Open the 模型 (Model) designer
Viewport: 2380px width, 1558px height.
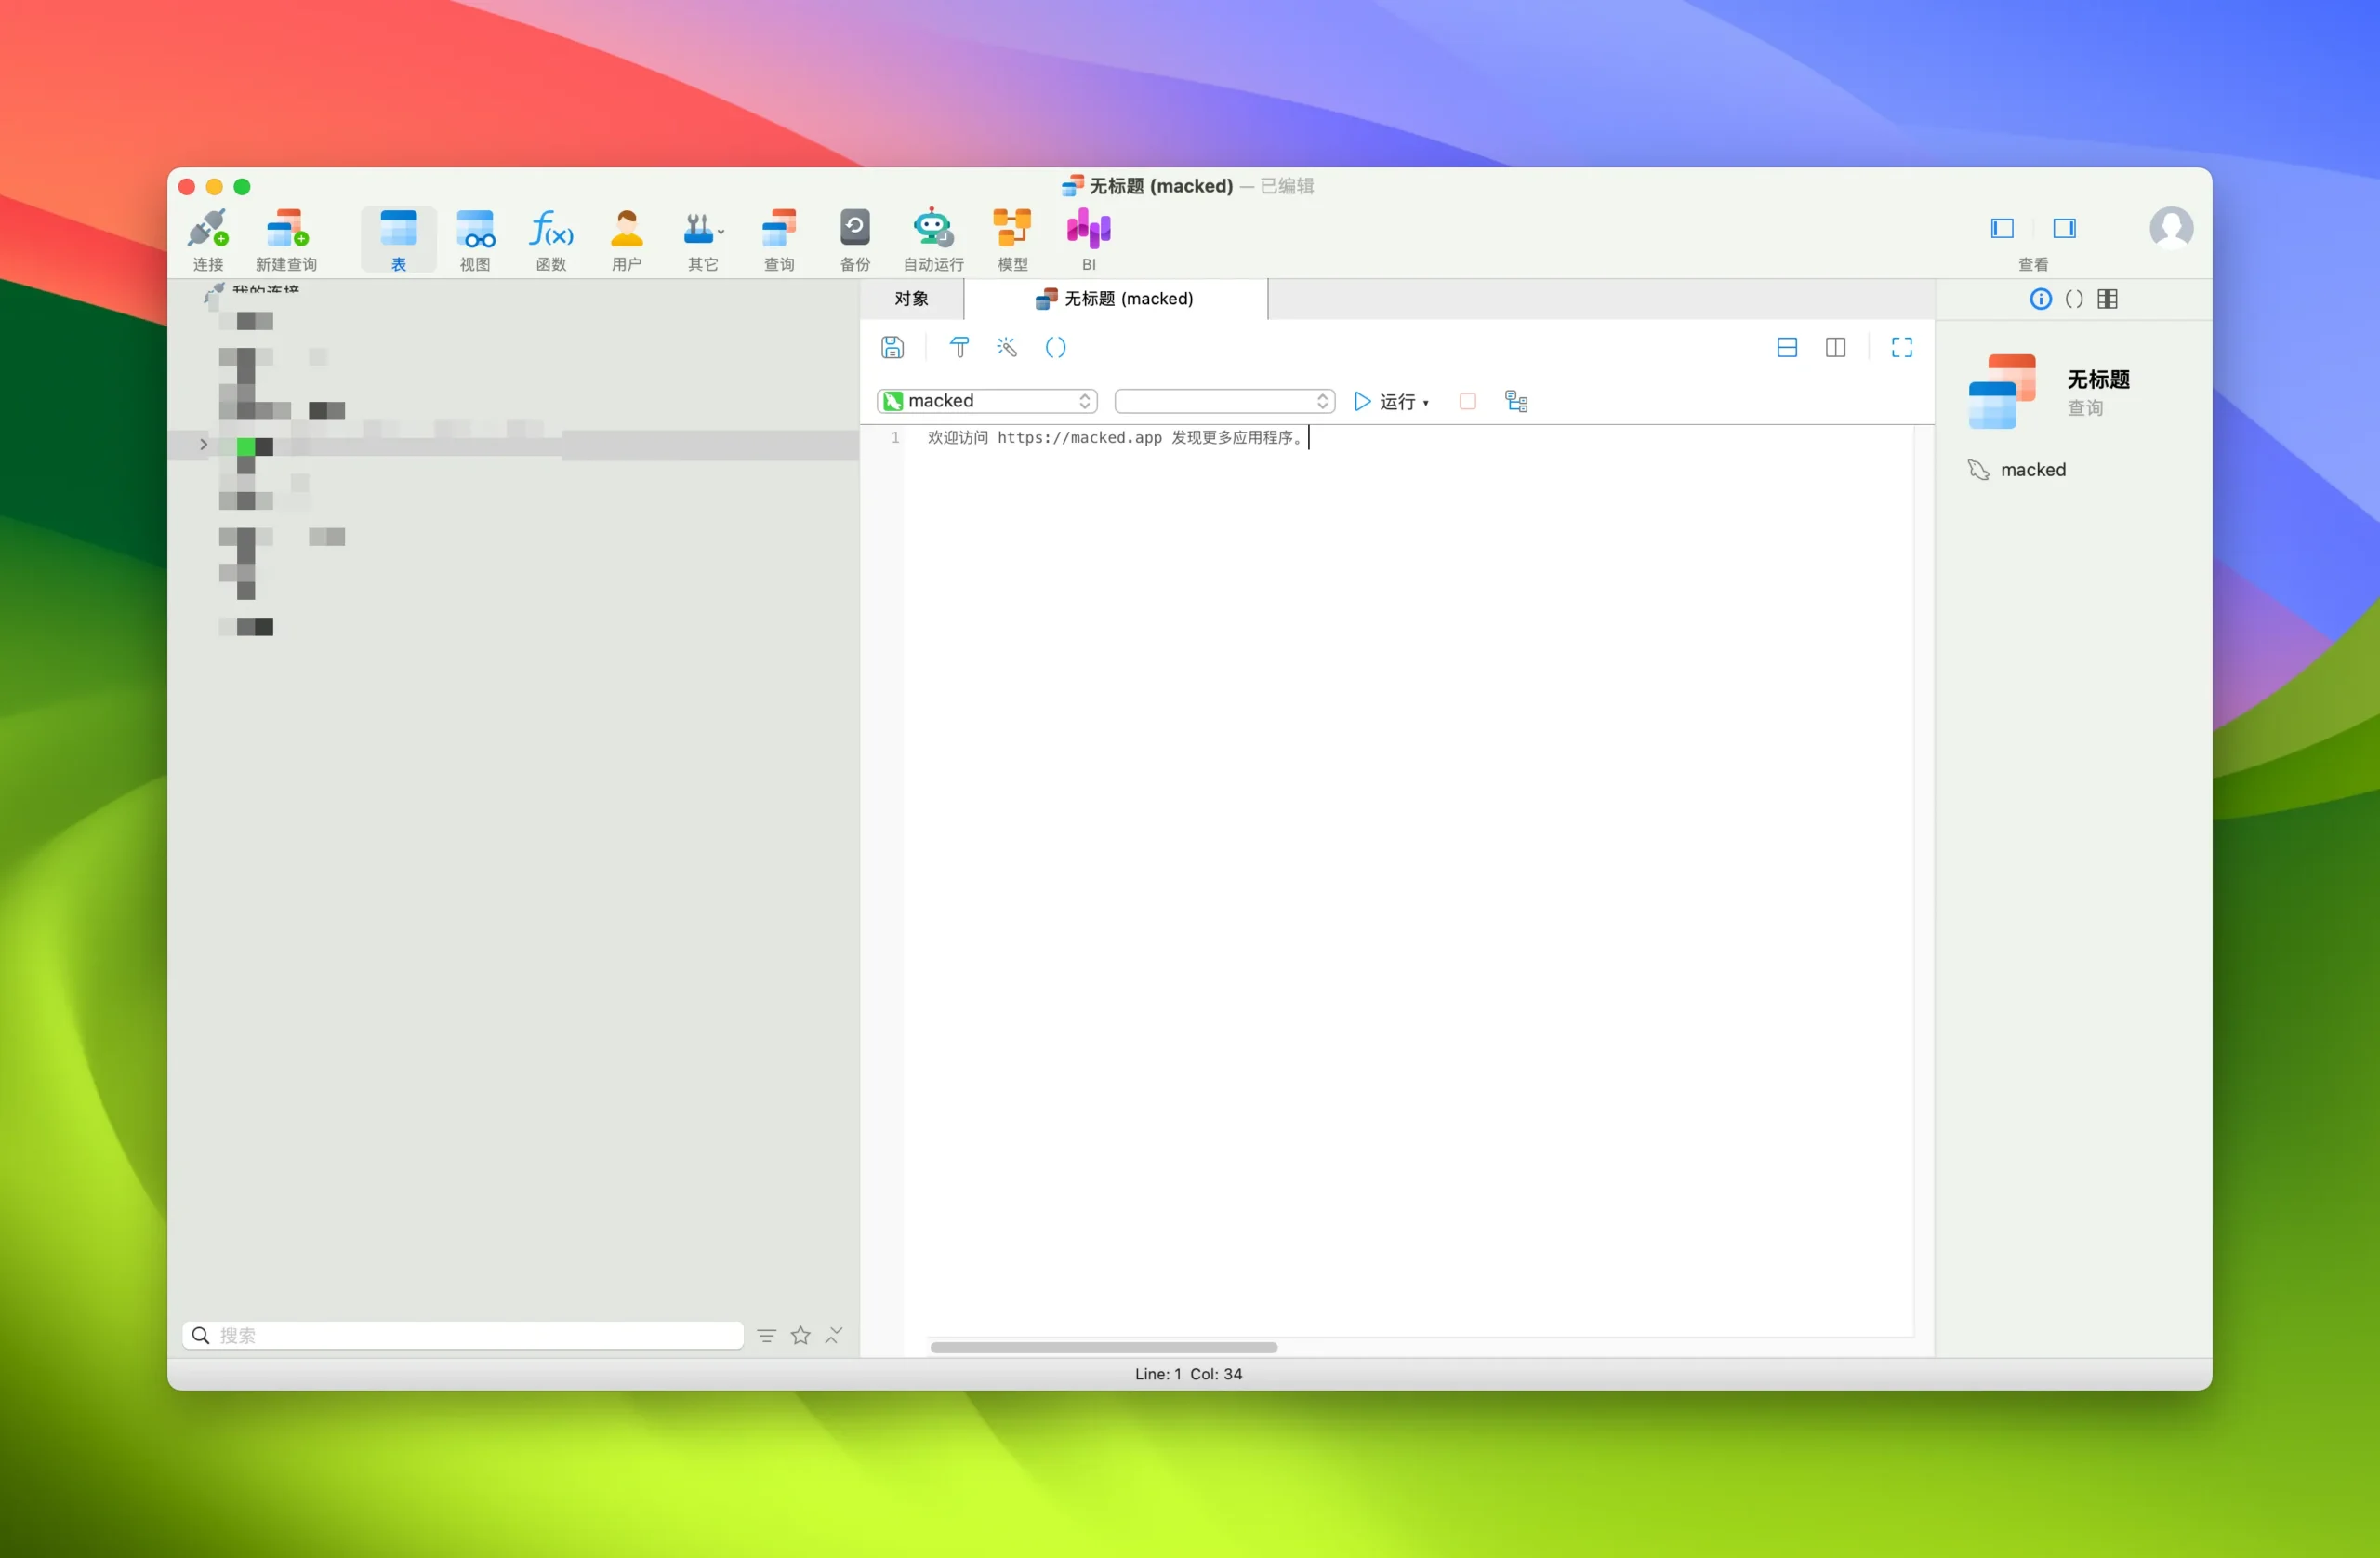pyautogui.click(x=1011, y=237)
